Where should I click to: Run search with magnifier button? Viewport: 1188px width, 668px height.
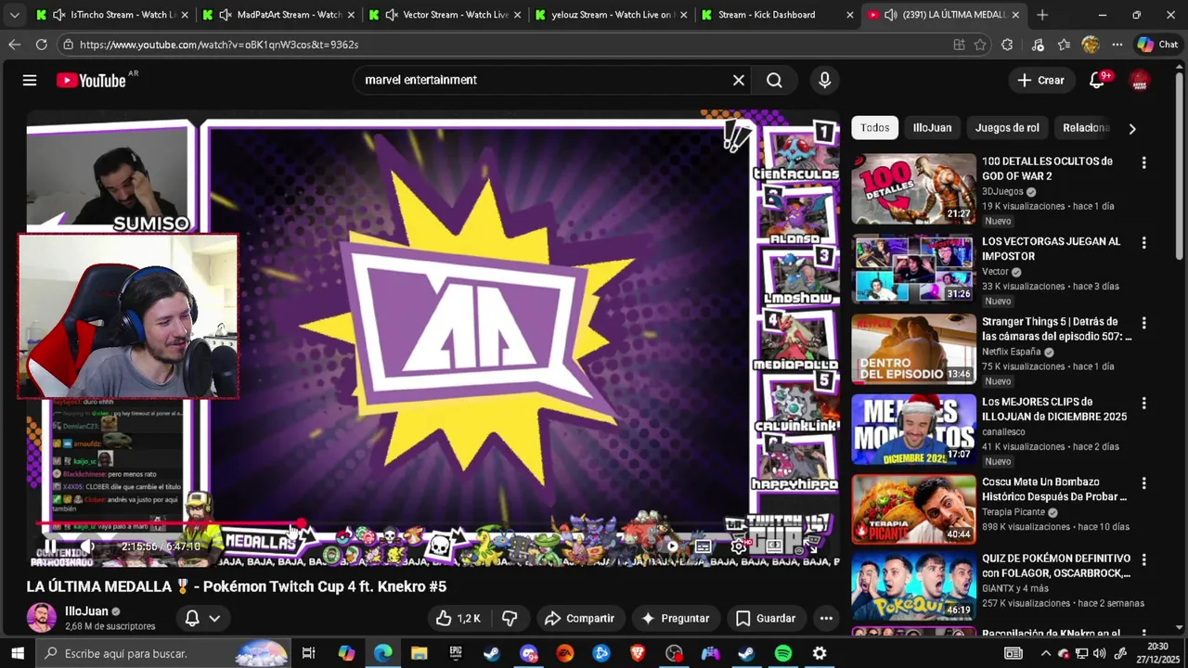pyautogui.click(x=775, y=81)
